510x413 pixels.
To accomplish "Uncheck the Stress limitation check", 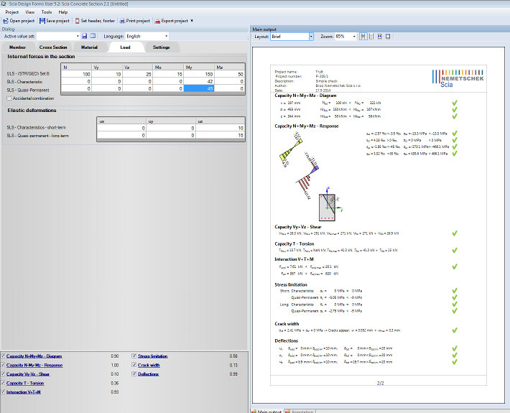I will pos(134,356).
